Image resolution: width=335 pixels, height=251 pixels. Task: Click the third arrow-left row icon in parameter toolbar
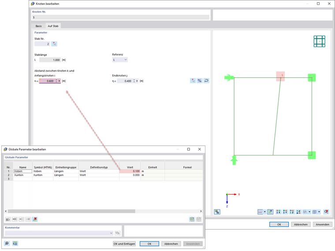point(21,219)
